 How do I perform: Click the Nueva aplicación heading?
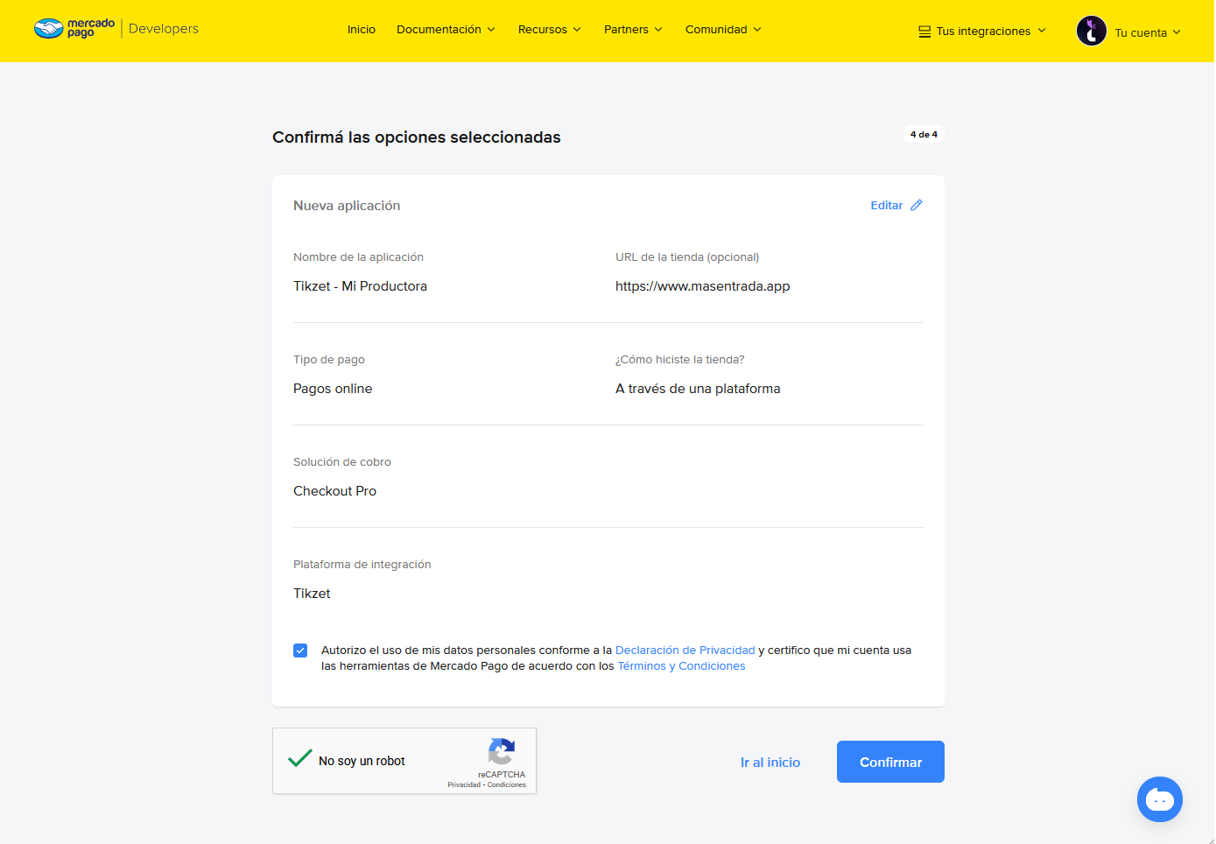tap(347, 206)
